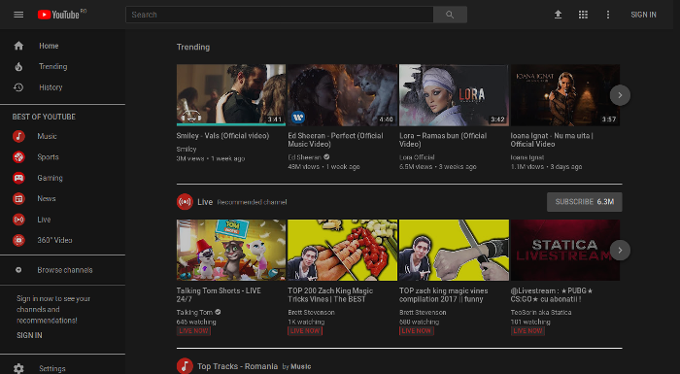Play zach king magic vines compilation thumbnail
680x374 pixels.
pyautogui.click(x=454, y=250)
